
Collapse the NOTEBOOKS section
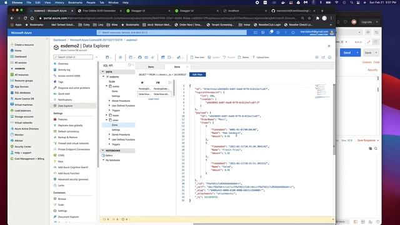tap(102, 151)
